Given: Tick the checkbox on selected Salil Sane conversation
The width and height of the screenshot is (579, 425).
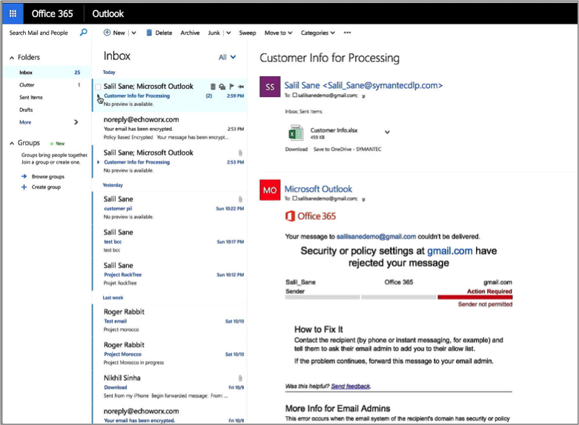Looking at the screenshot, I should [x=98, y=87].
